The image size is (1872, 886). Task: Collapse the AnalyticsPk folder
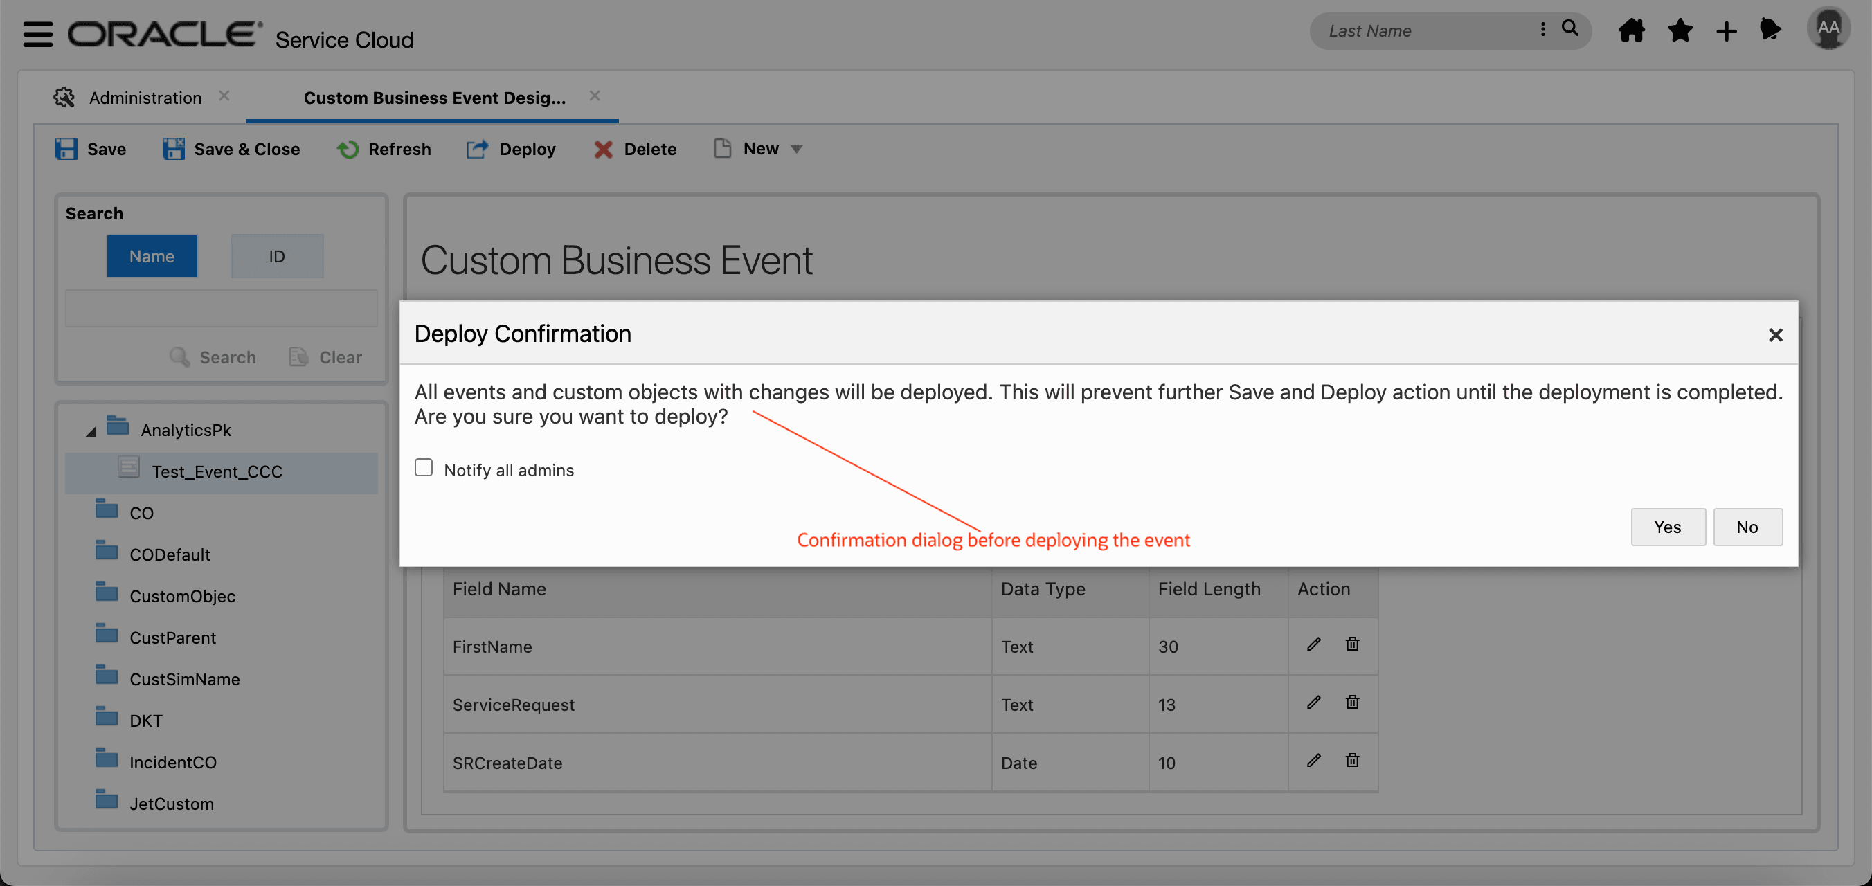pyautogui.click(x=91, y=432)
